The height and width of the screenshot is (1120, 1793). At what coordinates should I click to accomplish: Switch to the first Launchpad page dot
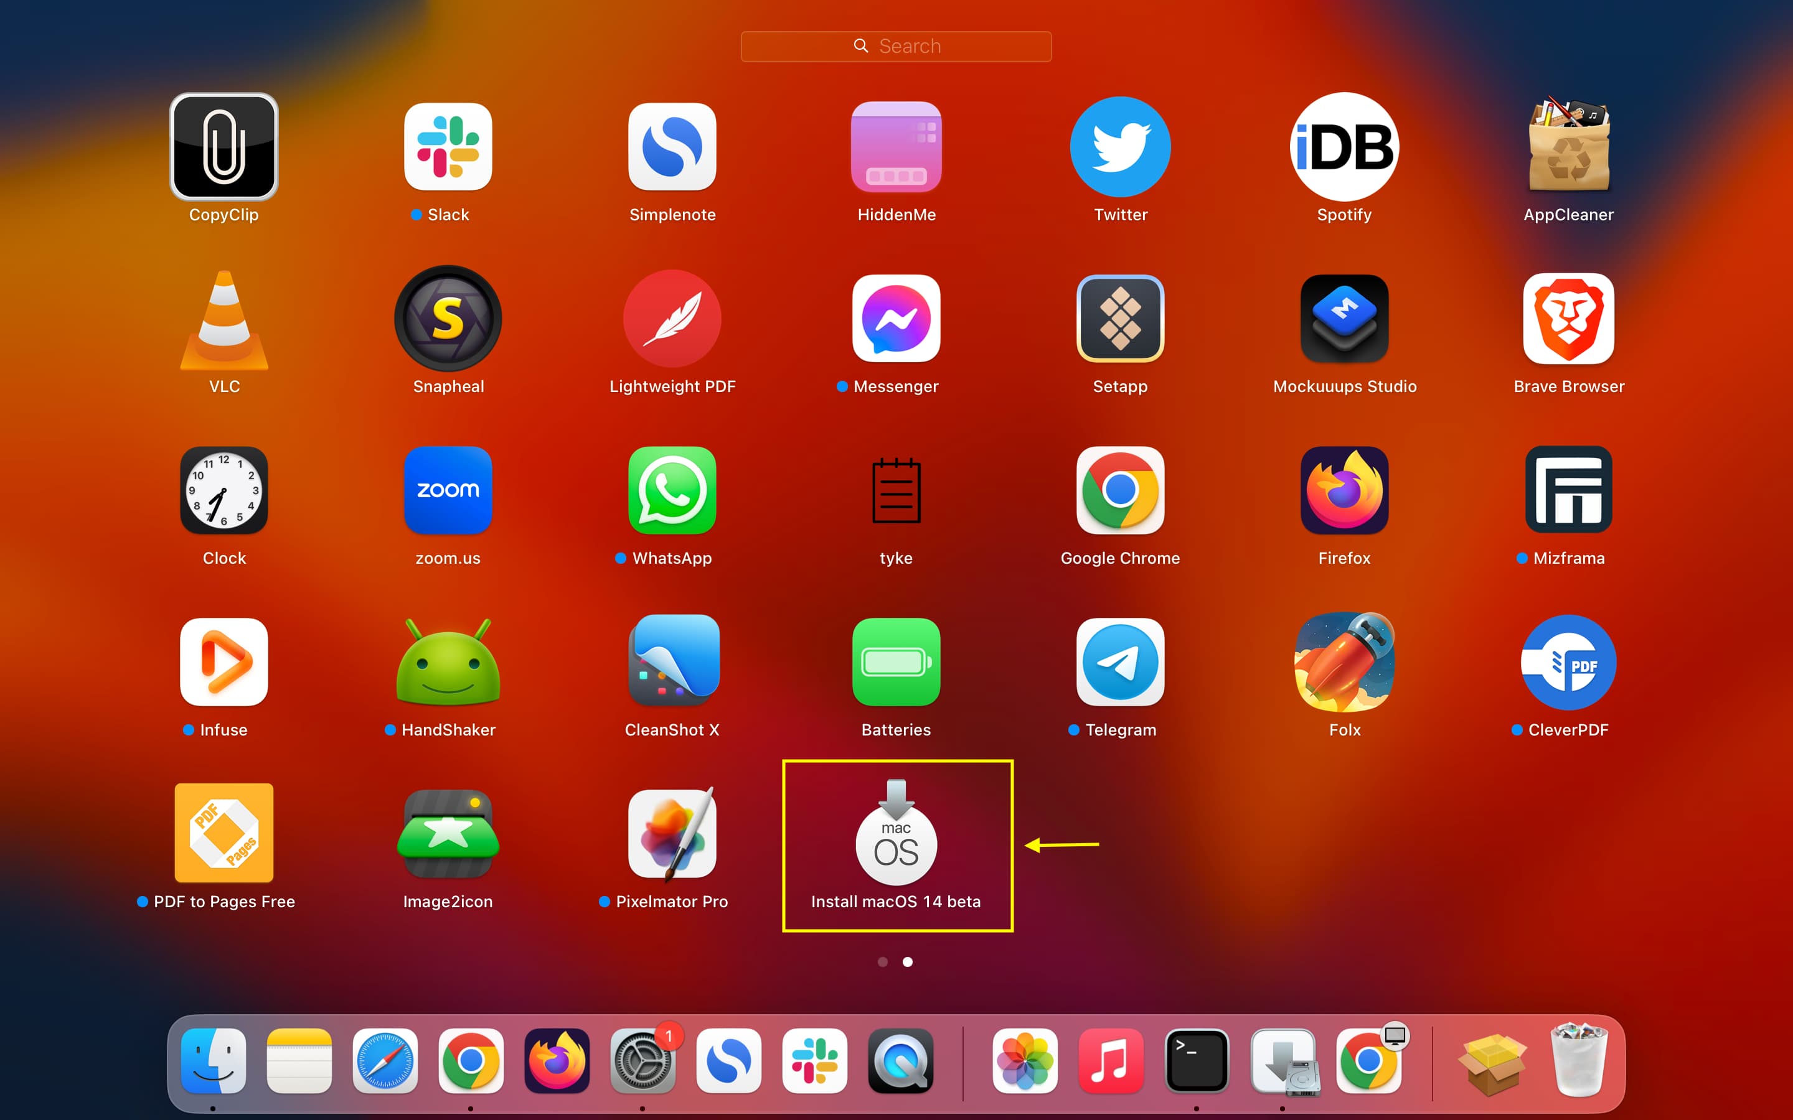[882, 961]
